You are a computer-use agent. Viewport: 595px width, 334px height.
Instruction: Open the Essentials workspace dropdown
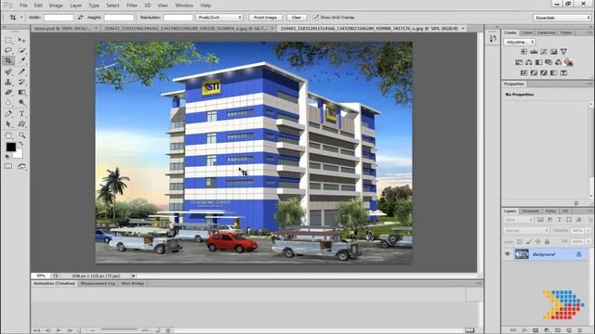pos(562,18)
